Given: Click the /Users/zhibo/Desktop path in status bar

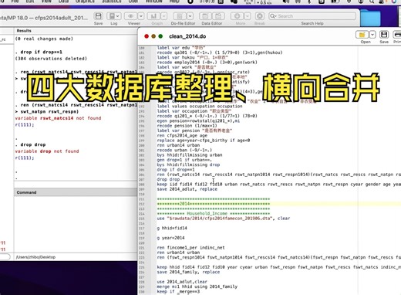Looking at the screenshot, I should [35, 257].
